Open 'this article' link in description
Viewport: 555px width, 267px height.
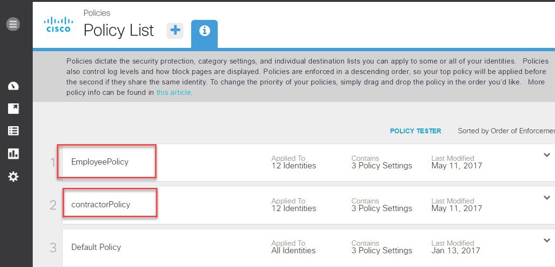pos(174,92)
